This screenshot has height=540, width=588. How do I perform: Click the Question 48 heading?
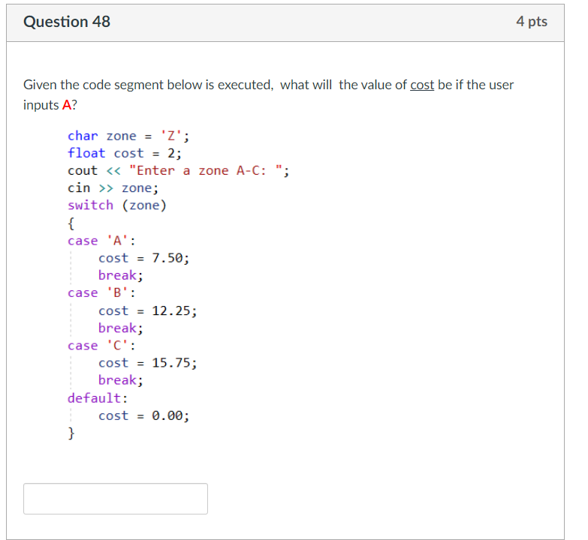pos(67,22)
